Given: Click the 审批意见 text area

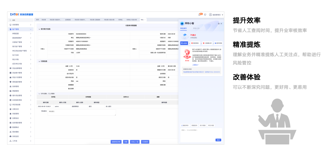Looking at the screenshot, I should coord(82,113).
